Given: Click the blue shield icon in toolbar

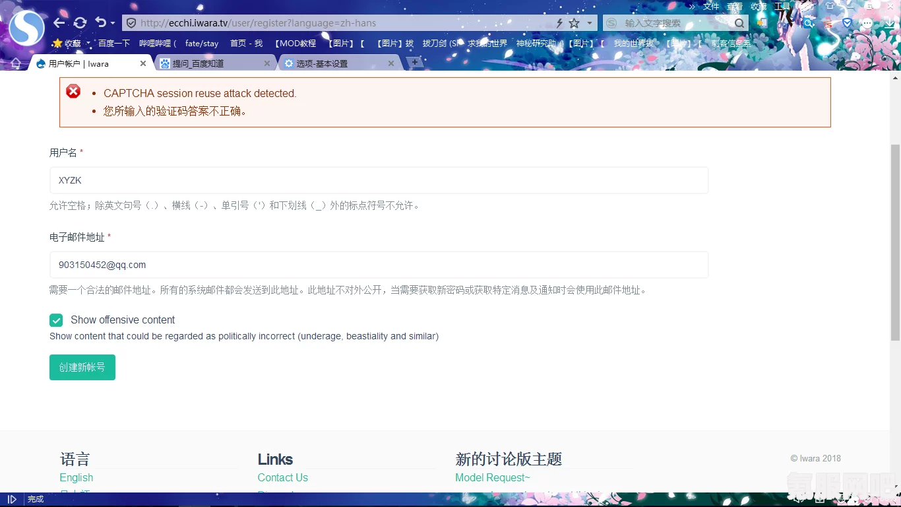Looking at the screenshot, I should click(x=847, y=23).
